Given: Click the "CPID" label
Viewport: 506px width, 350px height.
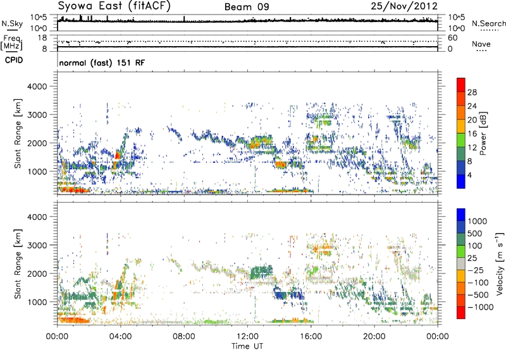Looking at the screenshot, I should pyautogui.click(x=14, y=60).
